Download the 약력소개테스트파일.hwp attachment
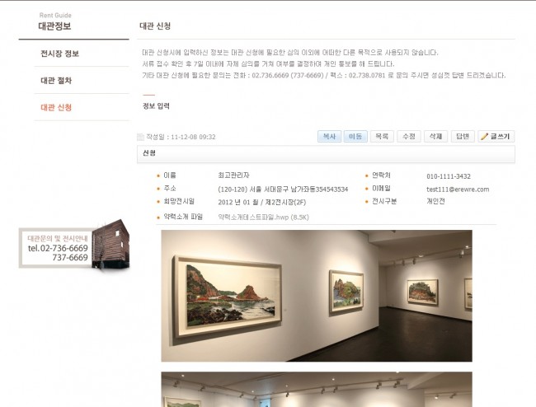Viewport: 536px width, 407px height. [x=264, y=218]
